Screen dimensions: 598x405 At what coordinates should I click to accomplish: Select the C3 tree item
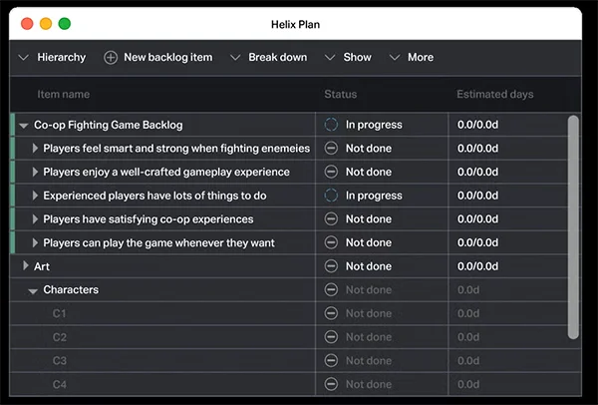60,361
